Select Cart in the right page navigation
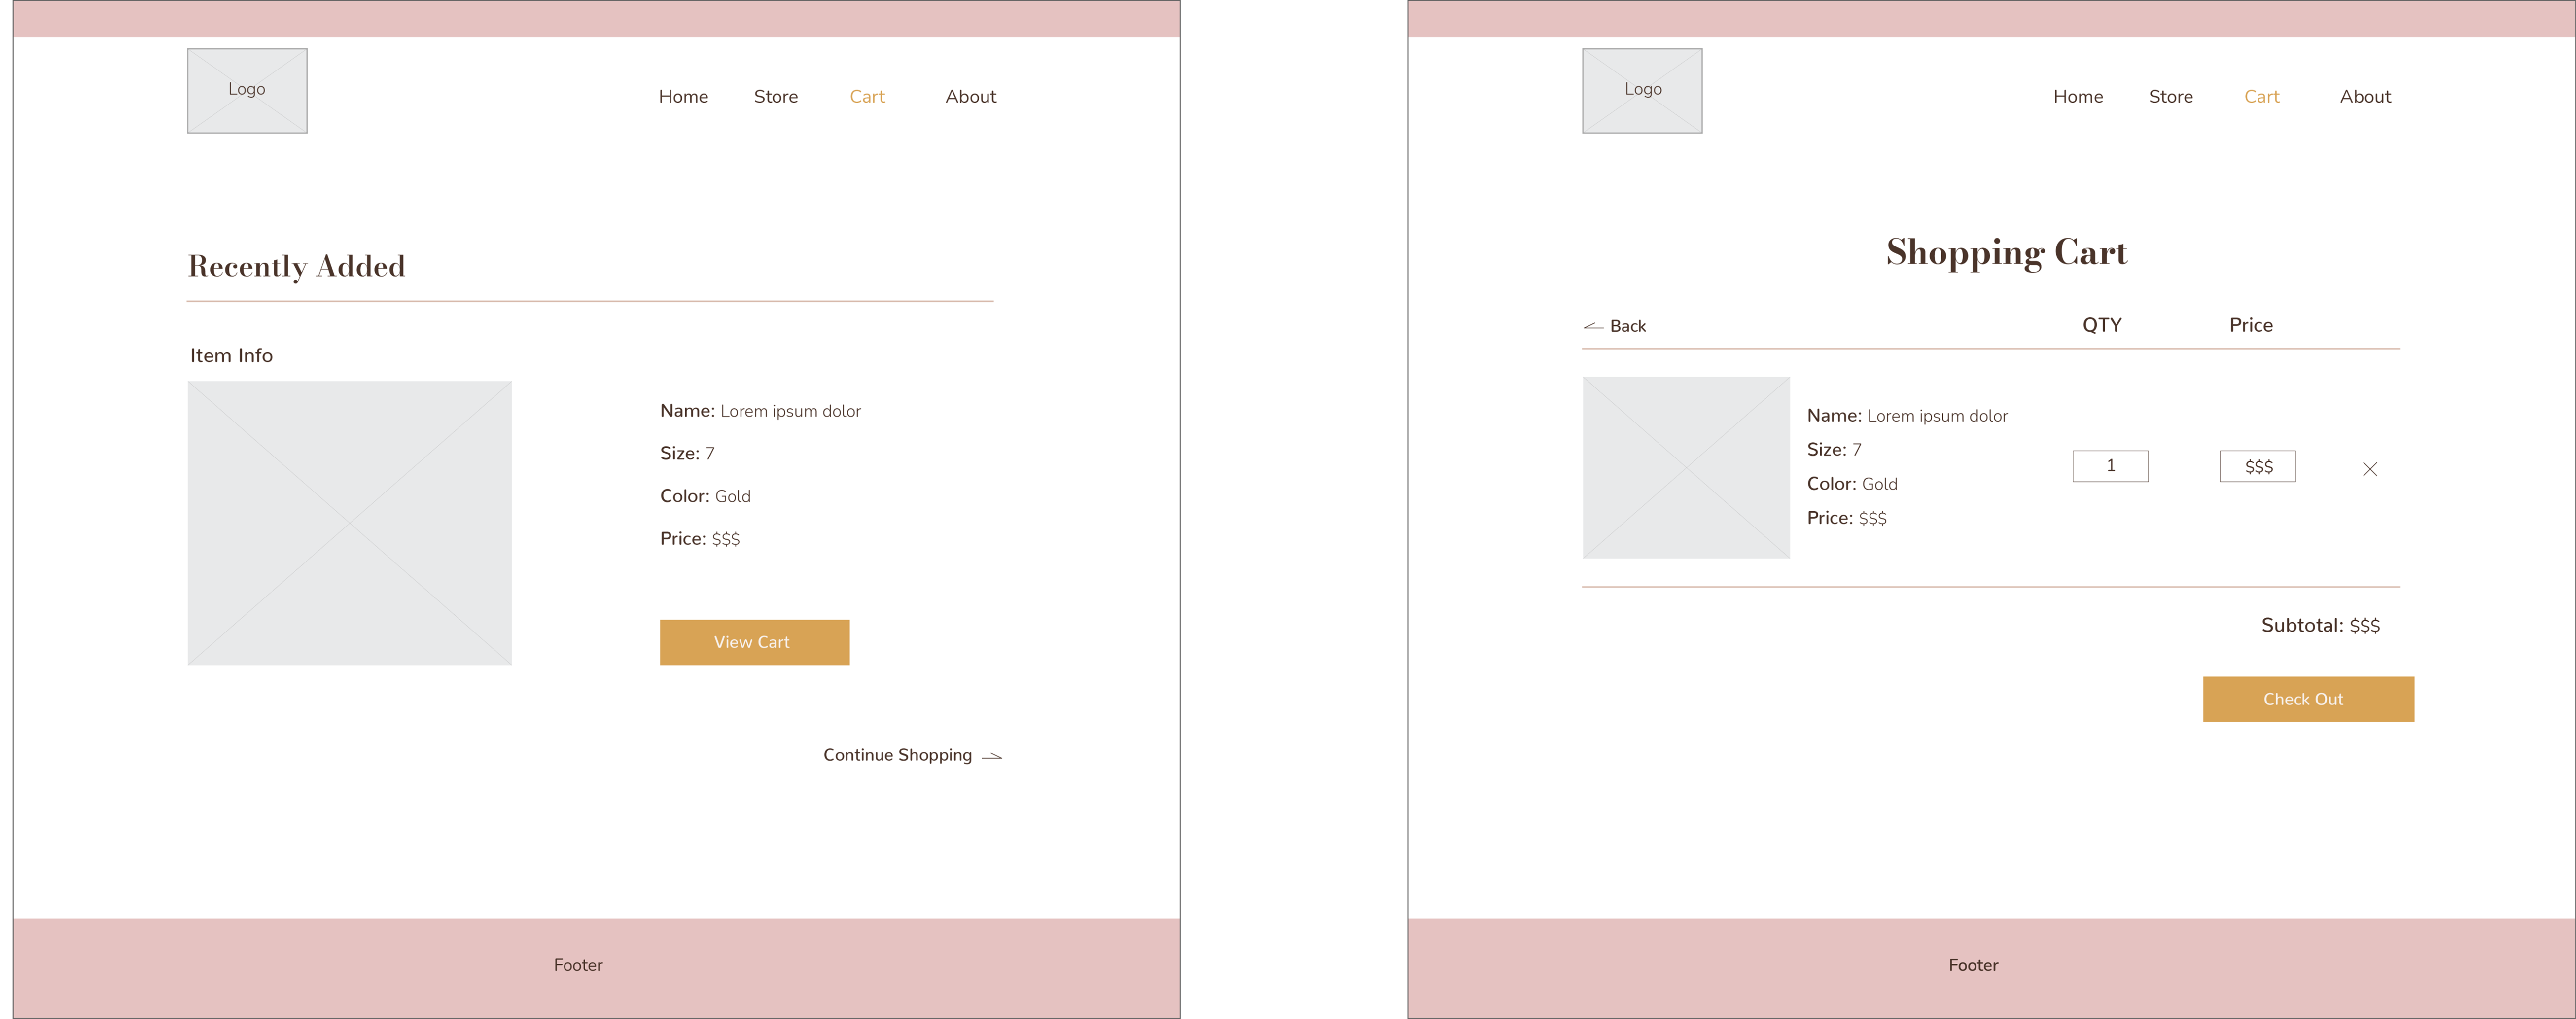Image resolution: width=2576 pixels, height=1019 pixels. click(x=2261, y=97)
